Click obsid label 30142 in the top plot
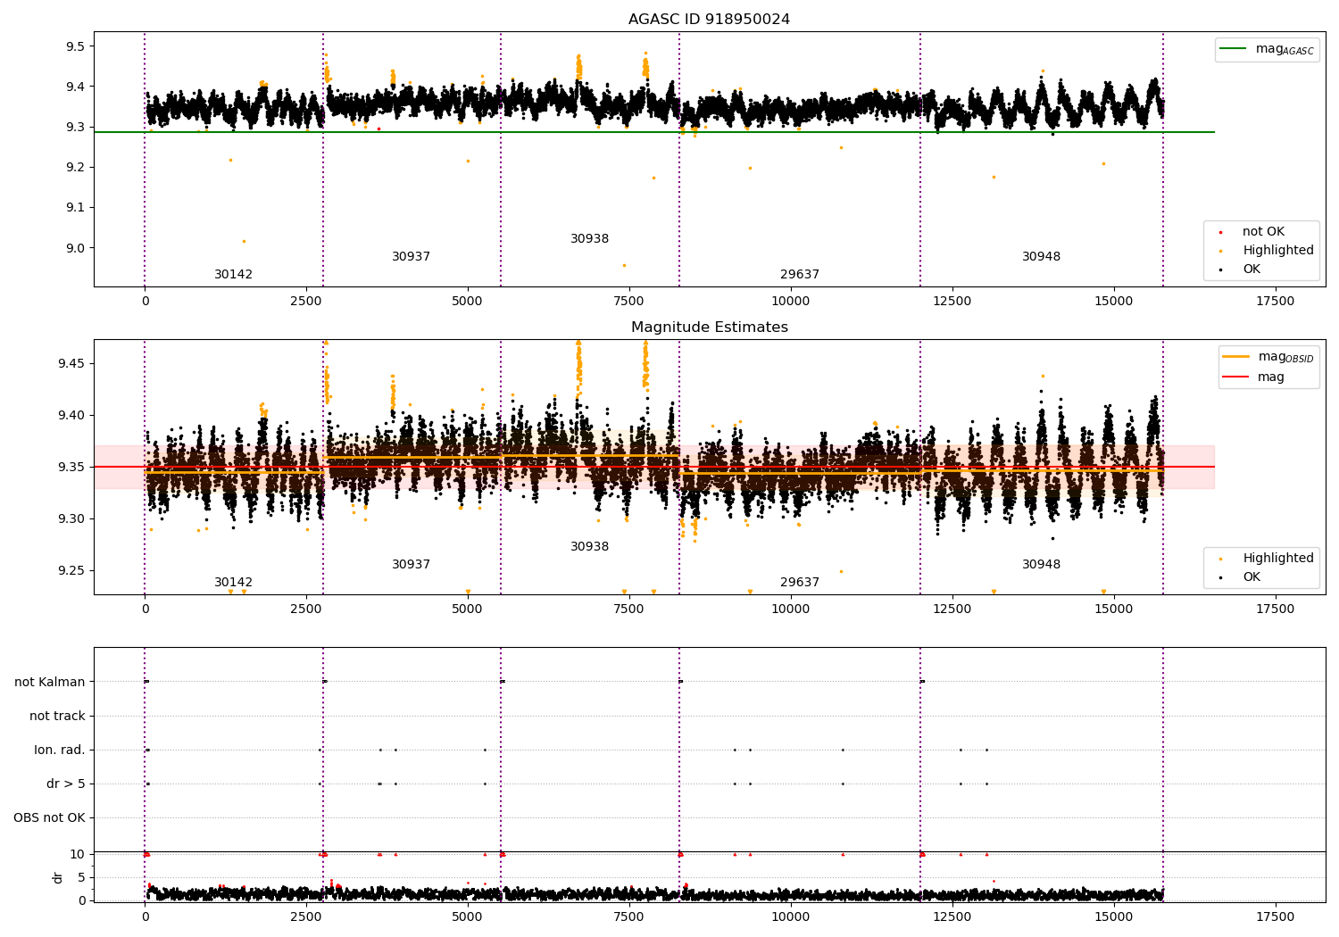 233,275
